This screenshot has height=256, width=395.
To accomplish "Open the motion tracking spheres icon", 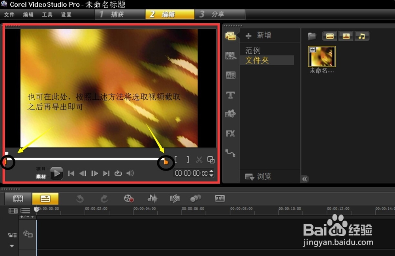I will pos(196,199).
